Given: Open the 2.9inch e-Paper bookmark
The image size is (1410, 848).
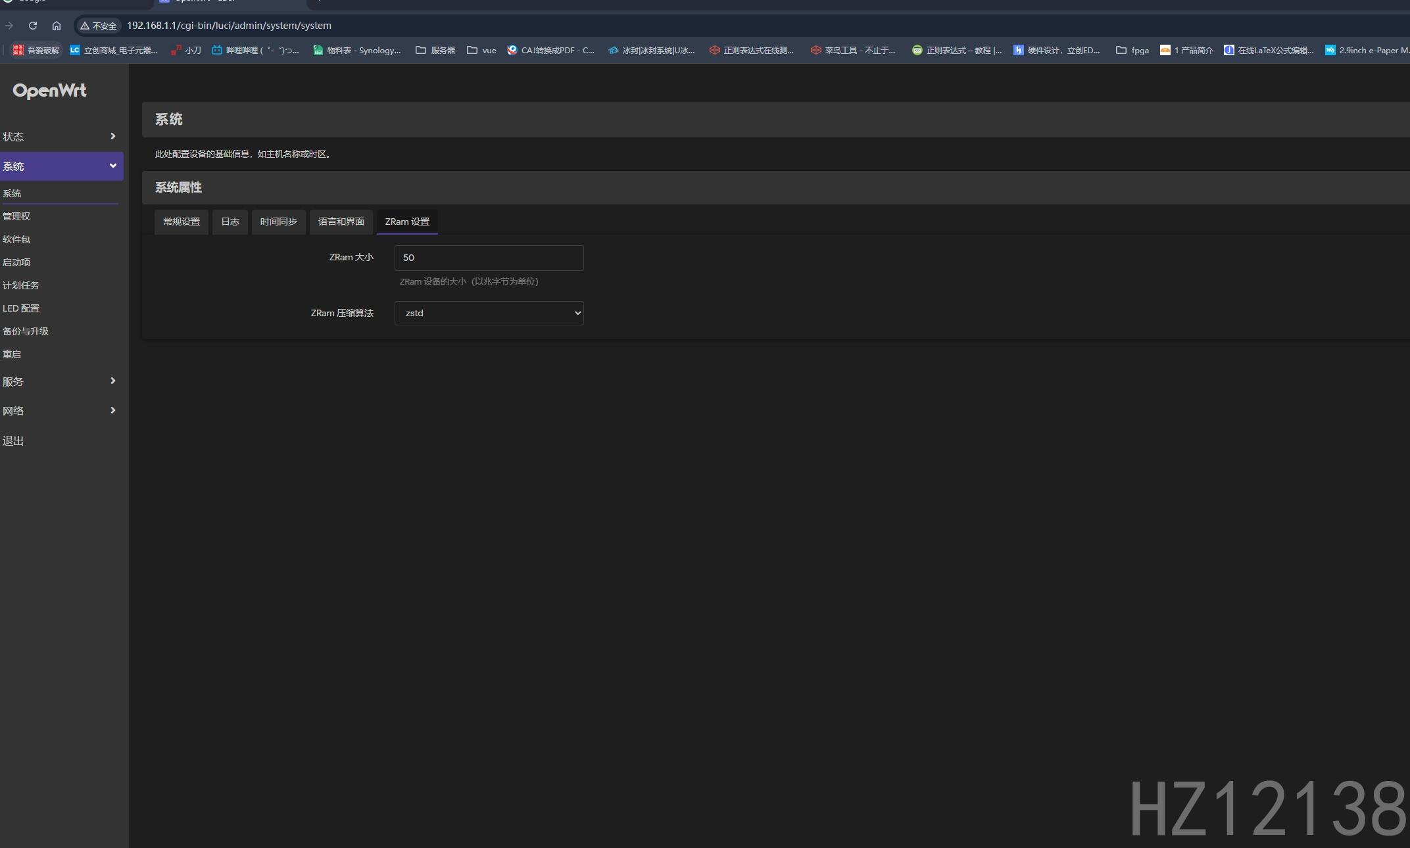Looking at the screenshot, I should [1367, 50].
